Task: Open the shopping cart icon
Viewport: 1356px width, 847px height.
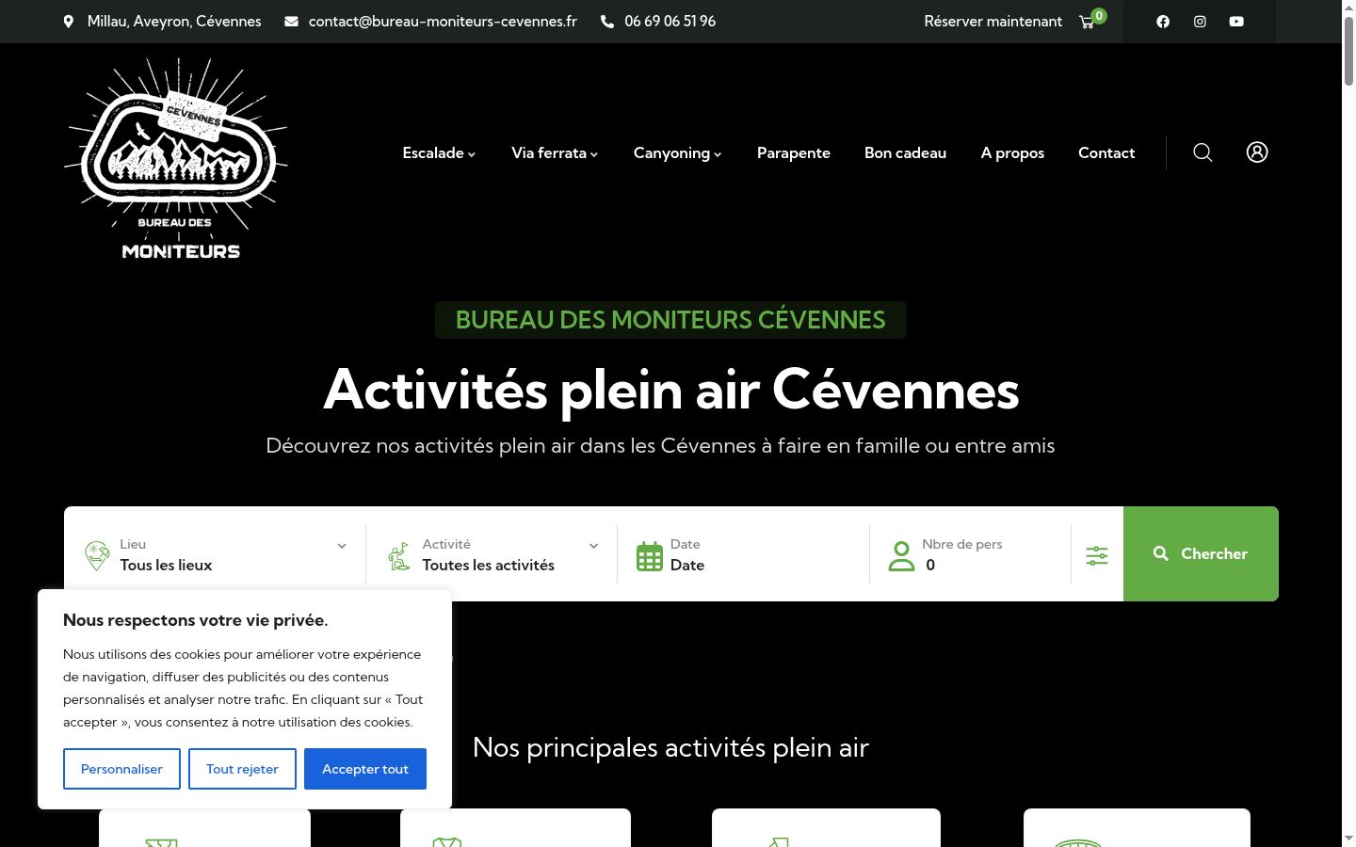Action: [1088, 22]
